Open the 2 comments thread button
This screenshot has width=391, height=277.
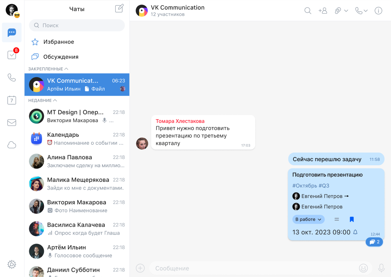[x=374, y=242]
